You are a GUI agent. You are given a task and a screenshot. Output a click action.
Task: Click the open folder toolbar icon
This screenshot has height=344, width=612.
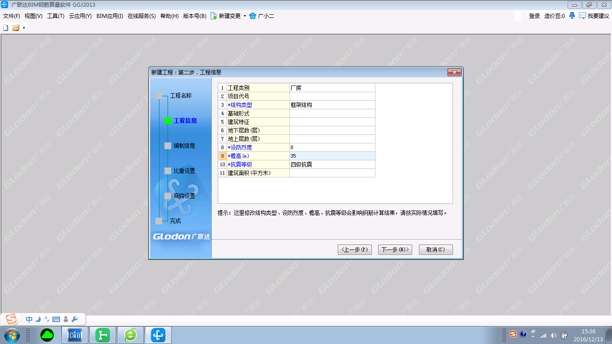[x=16, y=28]
